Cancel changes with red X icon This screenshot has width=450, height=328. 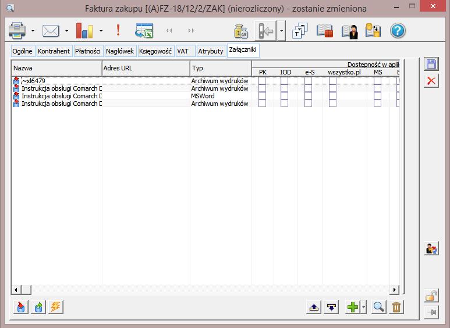(x=431, y=81)
